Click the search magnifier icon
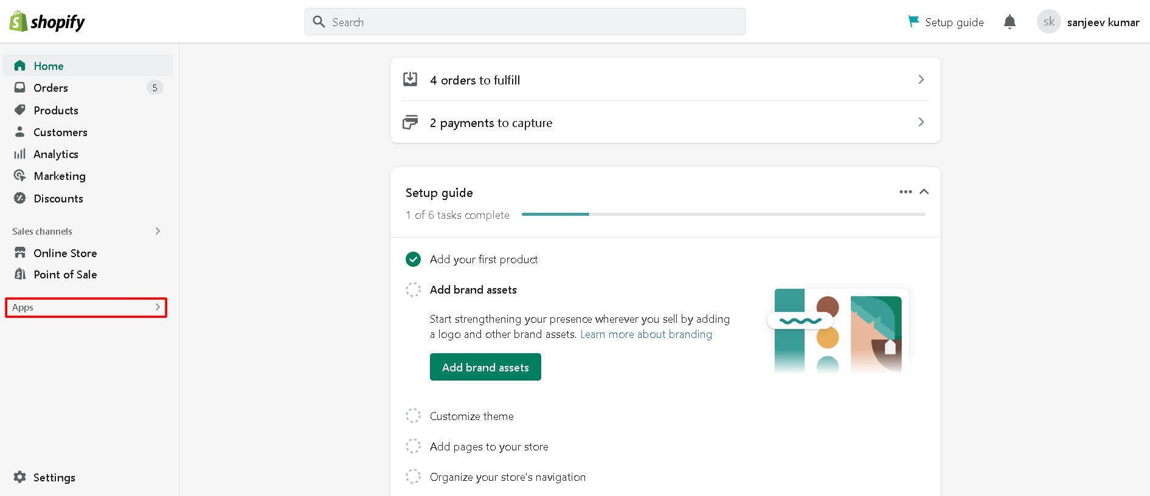 (x=319, y=22)
